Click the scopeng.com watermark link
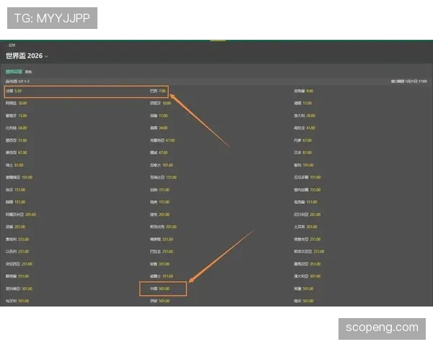This screenshot has height=347, width=433. click(382, 328)
